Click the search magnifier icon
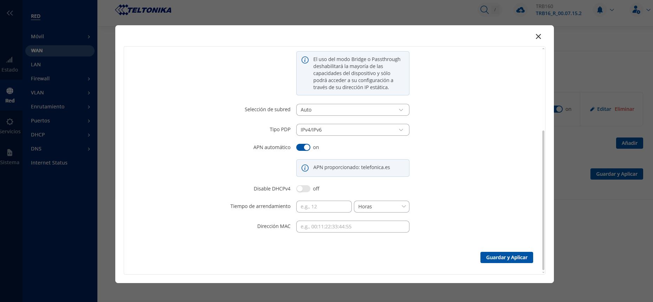 coord(484,10)
